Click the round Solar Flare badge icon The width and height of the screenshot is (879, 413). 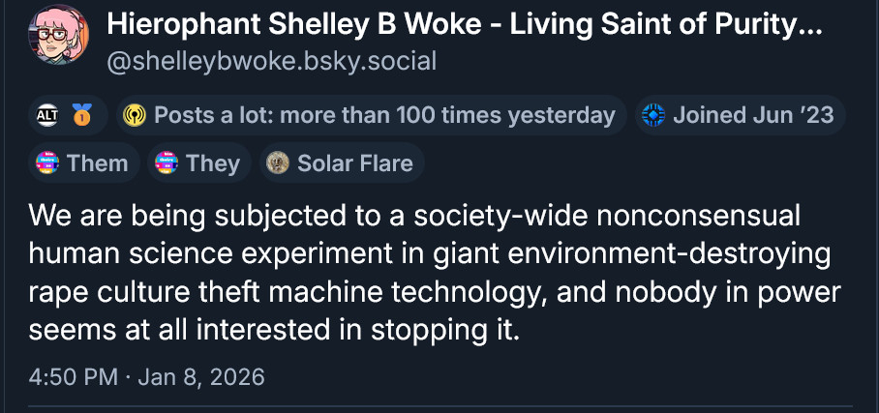coord(278,163)
